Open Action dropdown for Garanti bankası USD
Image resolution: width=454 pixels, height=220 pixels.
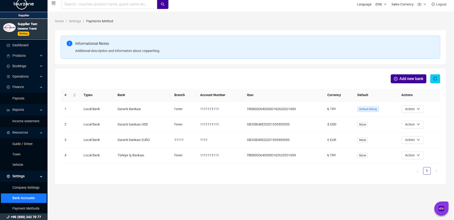[412, 125]
